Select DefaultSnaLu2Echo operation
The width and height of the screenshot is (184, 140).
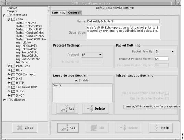(30, 36)
